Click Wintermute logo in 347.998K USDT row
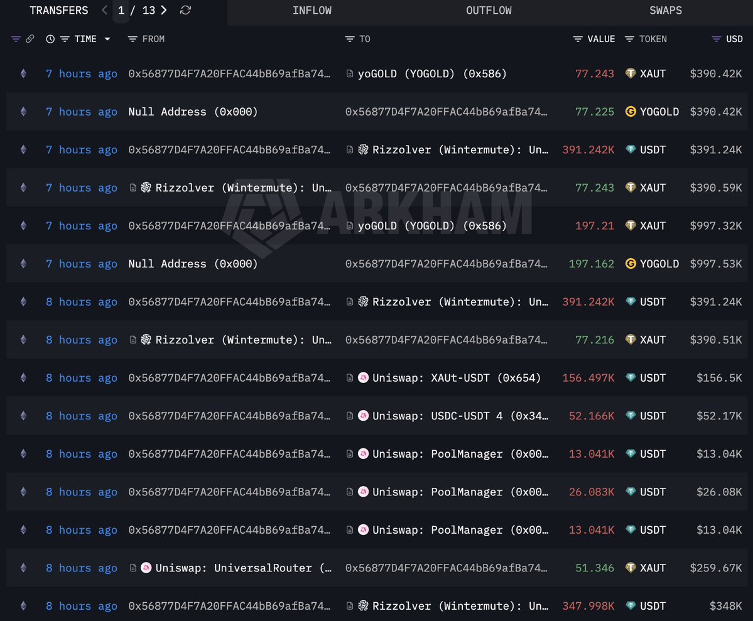This screenshot has height=621, width=753. [x=364, y=606]
